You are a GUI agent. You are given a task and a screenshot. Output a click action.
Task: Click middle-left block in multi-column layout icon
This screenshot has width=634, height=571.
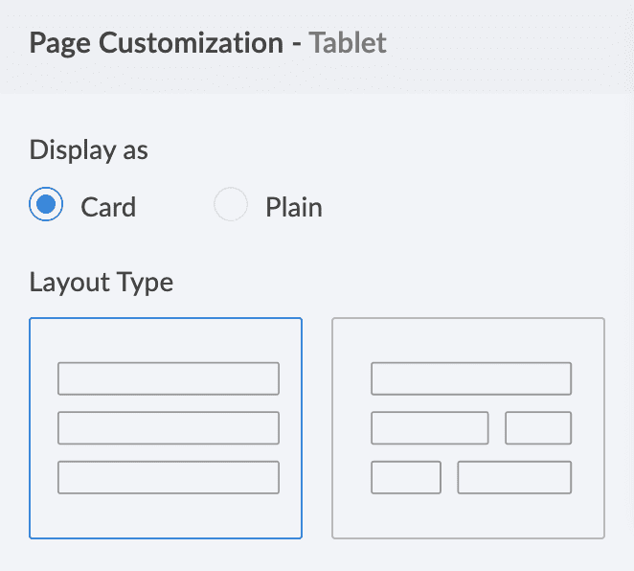pyautogui.click(x=430, y=427)
